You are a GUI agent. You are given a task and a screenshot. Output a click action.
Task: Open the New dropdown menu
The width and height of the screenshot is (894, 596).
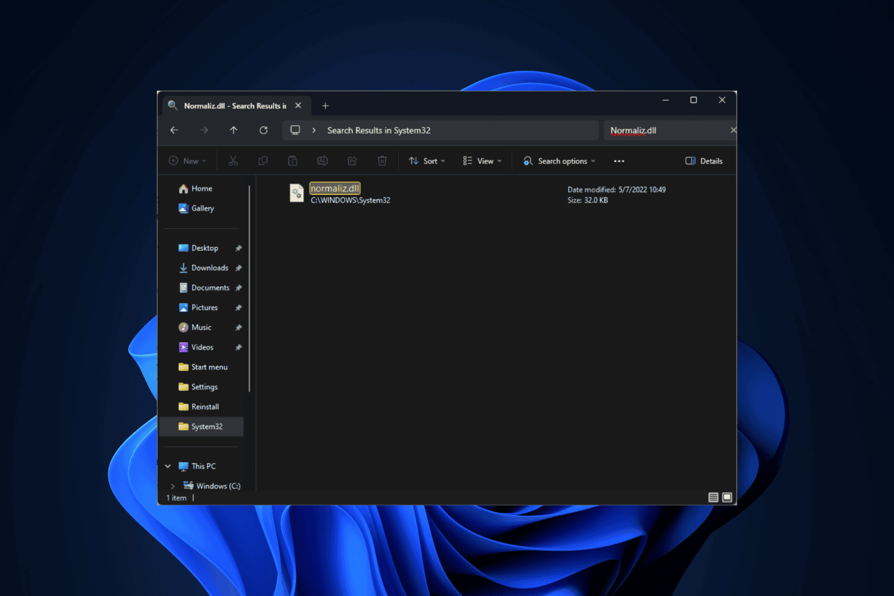[187, 161]
